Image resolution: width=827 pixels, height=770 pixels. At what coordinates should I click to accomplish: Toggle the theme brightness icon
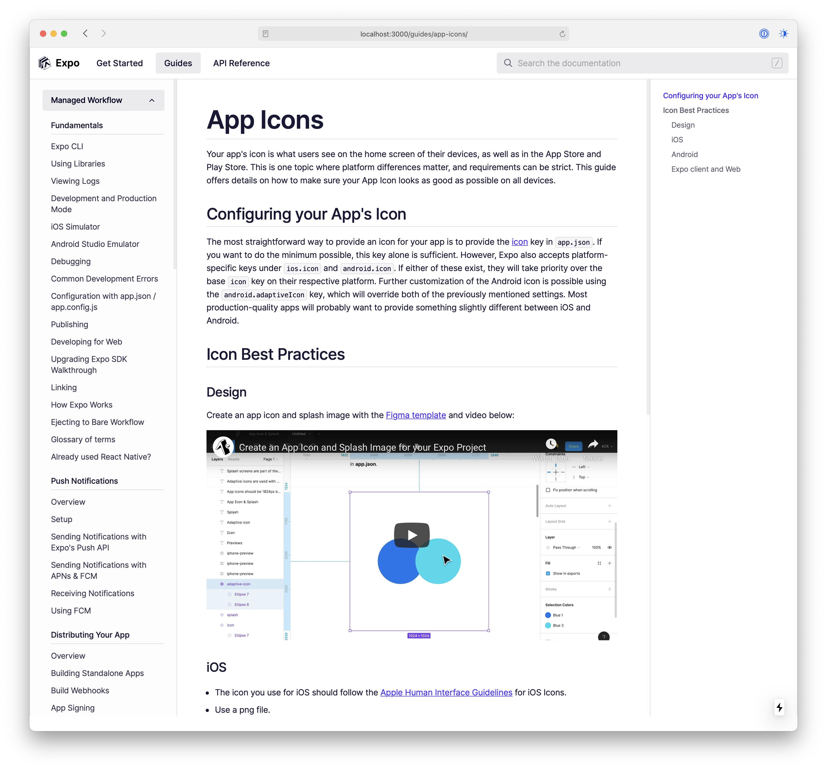[784, 34]
